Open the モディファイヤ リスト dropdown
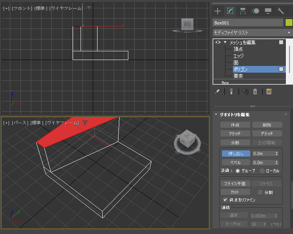Image resolution: width=293 pixels, height=234 pixels. 252,33
